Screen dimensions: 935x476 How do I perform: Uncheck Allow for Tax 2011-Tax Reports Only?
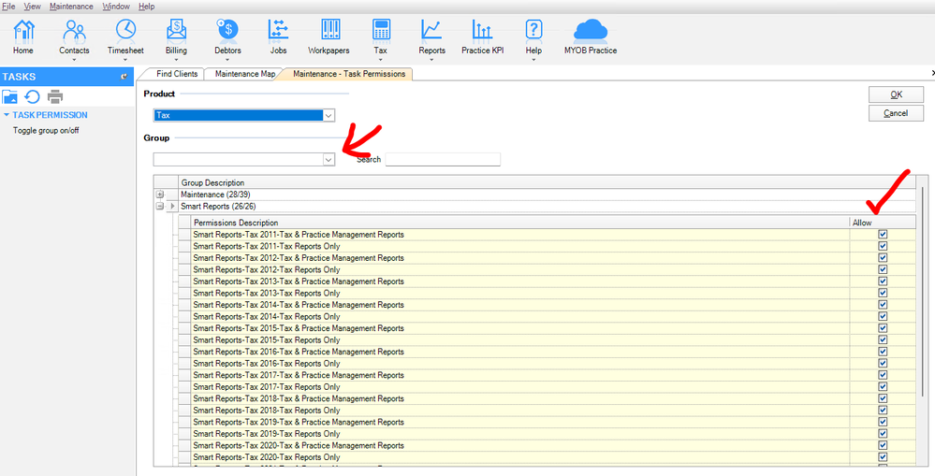883,246
